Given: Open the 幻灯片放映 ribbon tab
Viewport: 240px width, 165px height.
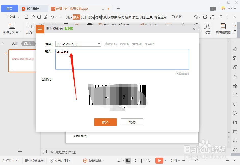Looking at the screenshot, I should click(x=110, y=17).
